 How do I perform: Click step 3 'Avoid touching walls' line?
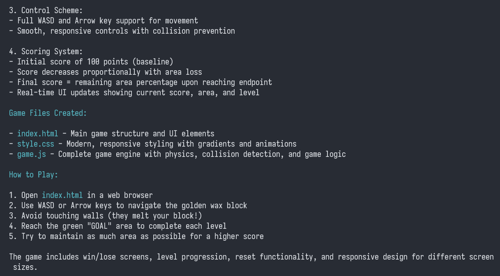[x=106, y=216]
